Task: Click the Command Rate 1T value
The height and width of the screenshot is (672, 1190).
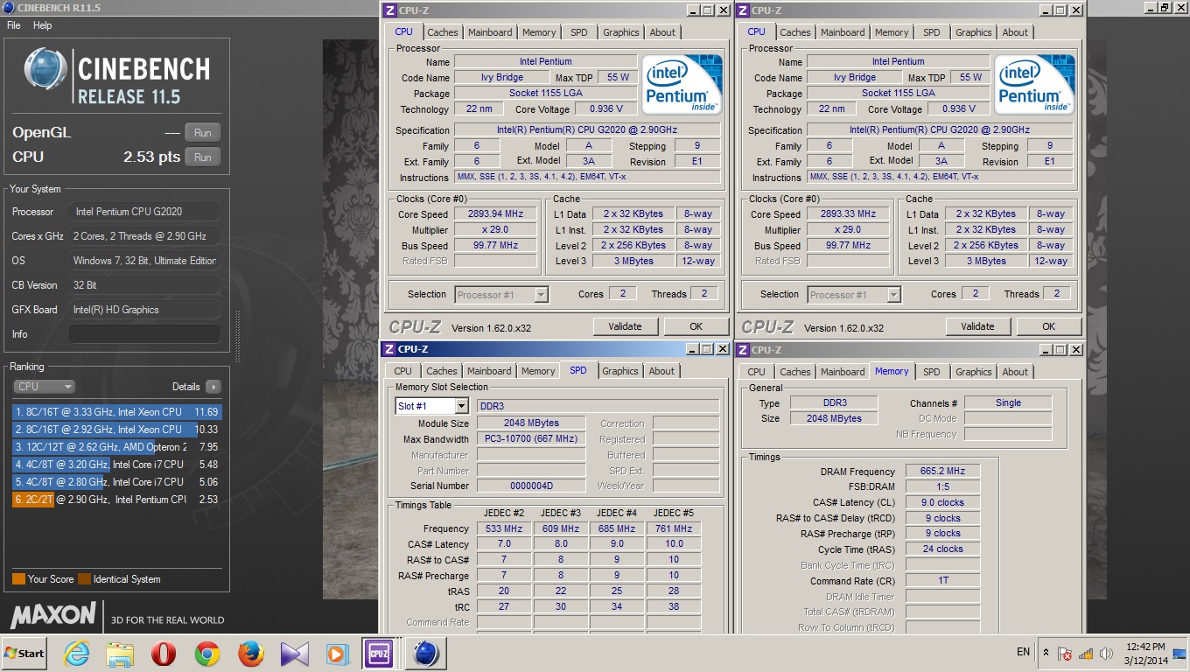Action: point(942,580)
